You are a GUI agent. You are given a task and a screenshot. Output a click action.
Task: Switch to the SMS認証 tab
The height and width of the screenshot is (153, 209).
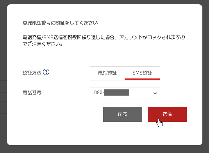(142, 73)
